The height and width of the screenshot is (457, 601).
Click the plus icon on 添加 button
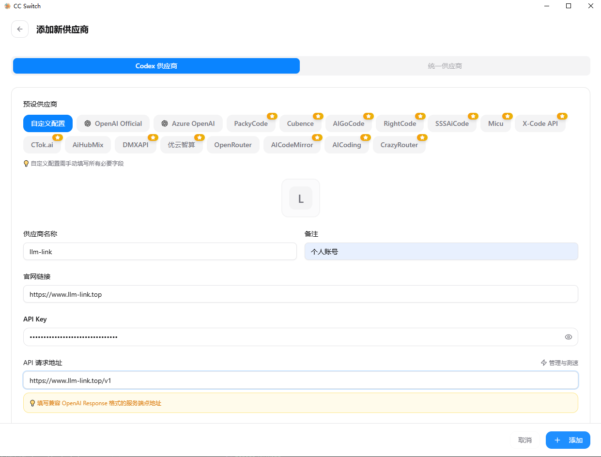(x=557, y=440)
